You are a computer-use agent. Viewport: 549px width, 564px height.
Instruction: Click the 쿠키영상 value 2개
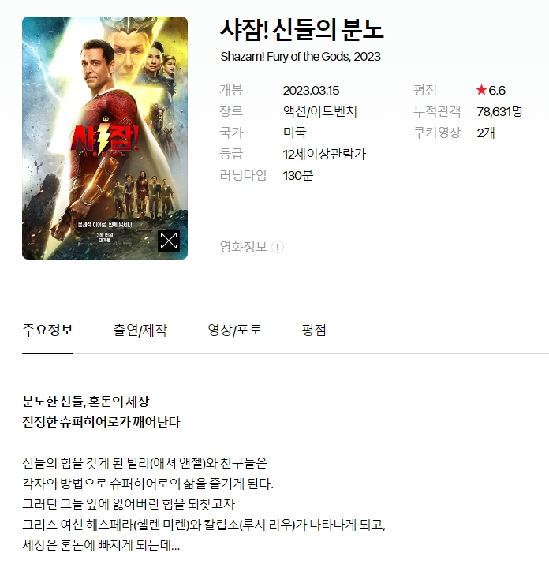[486, 133]
